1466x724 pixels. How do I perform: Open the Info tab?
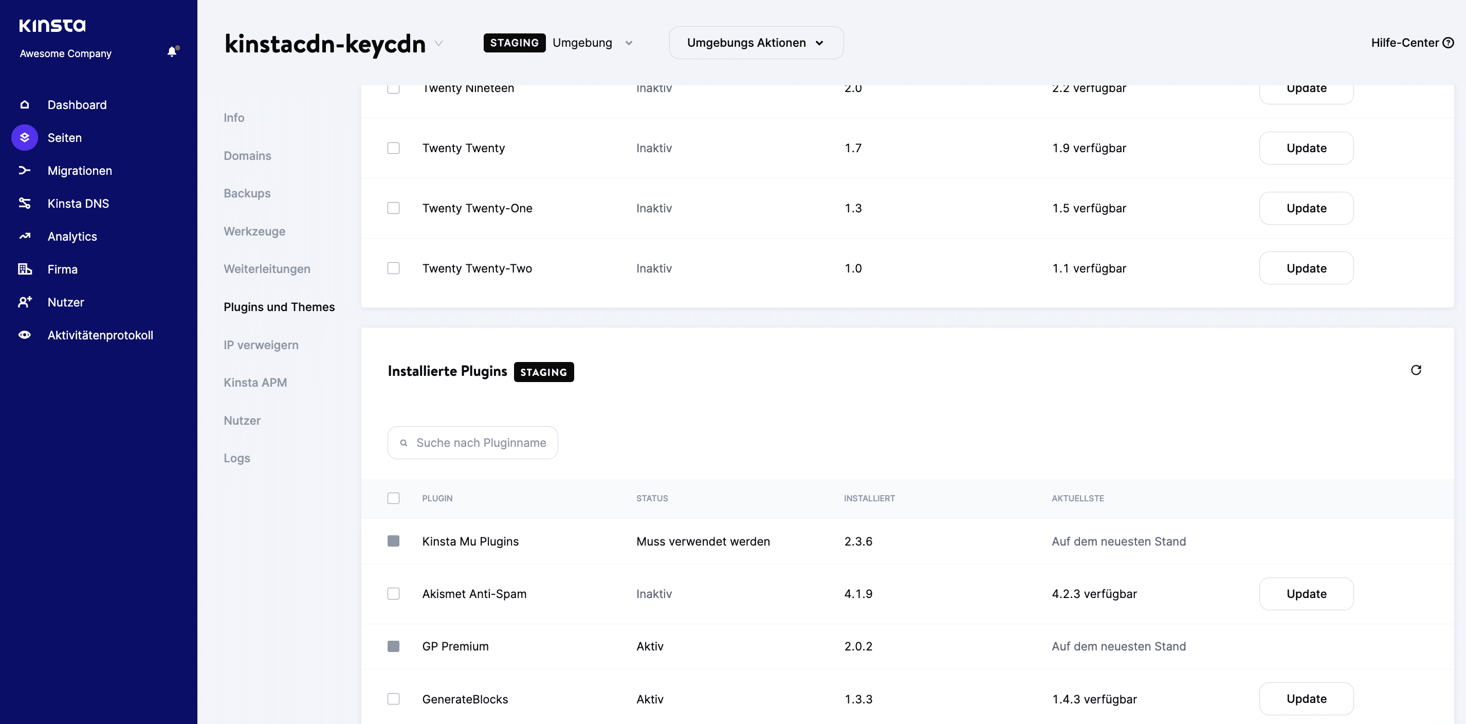234,118
